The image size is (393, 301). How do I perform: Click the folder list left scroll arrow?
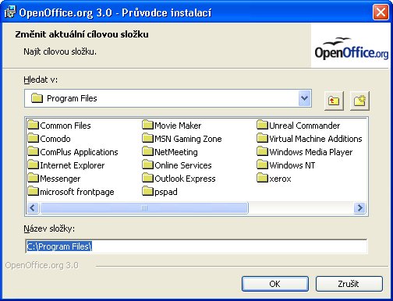point(33,207)
